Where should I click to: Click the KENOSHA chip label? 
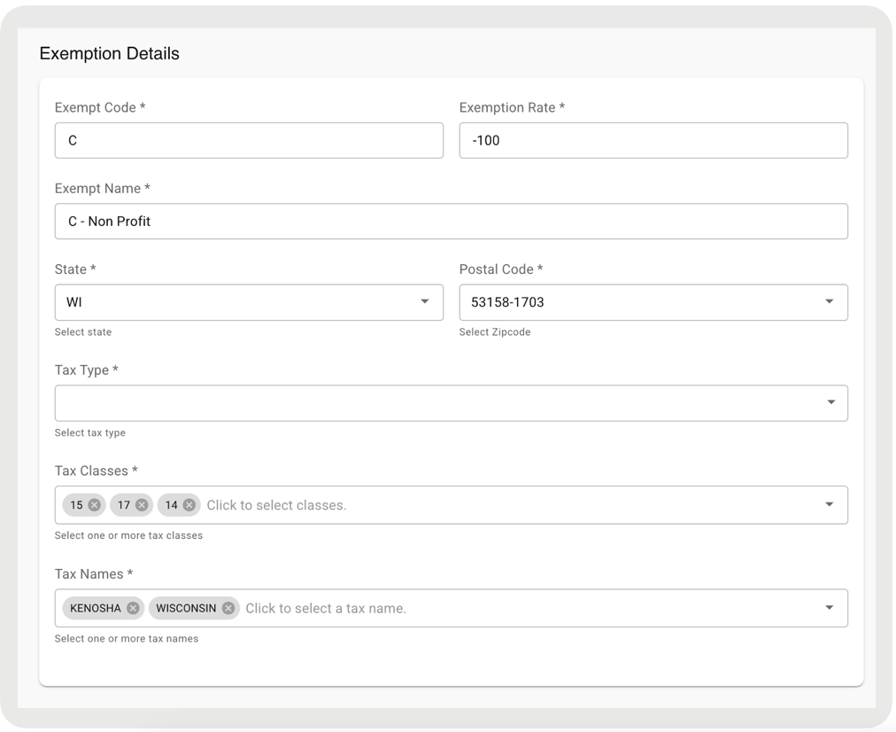pyautogui.click(x=96, y=608)
